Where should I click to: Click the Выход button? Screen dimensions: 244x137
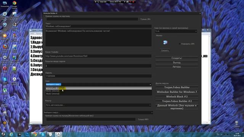pyautogui.click(x=177, y=62)
